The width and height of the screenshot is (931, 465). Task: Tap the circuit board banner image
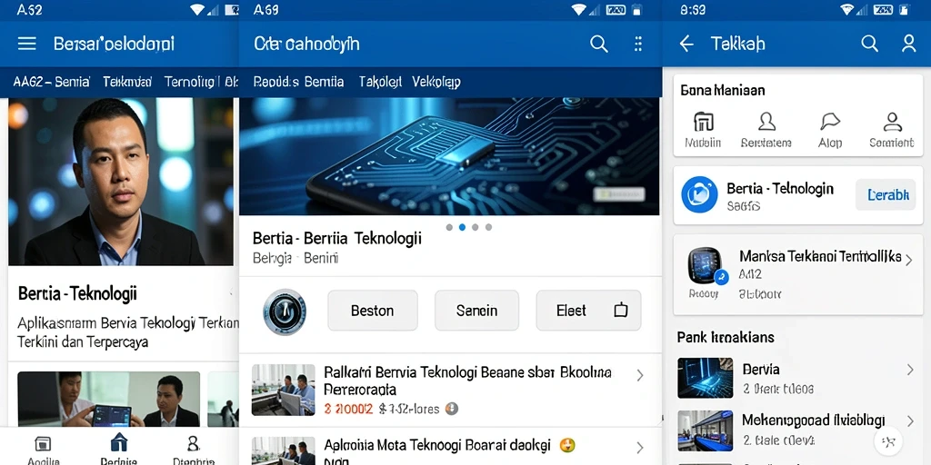pyautogui.click(x=449, y=156)
